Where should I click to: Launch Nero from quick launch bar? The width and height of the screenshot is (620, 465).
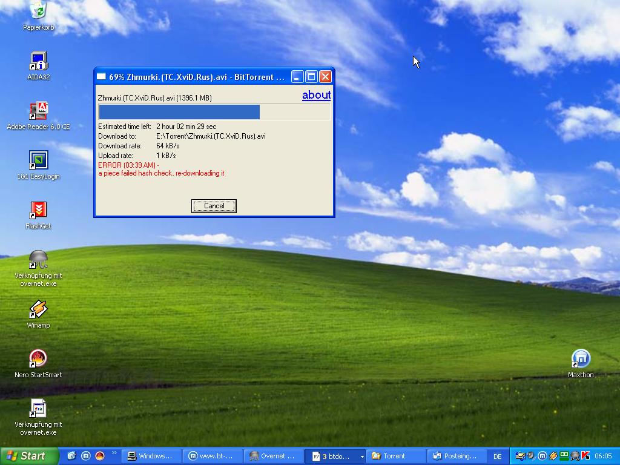click(100, 456)
